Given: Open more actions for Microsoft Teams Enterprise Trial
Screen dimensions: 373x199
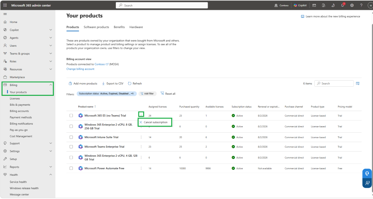Looking at the screenshot, I should pos(141,147).
